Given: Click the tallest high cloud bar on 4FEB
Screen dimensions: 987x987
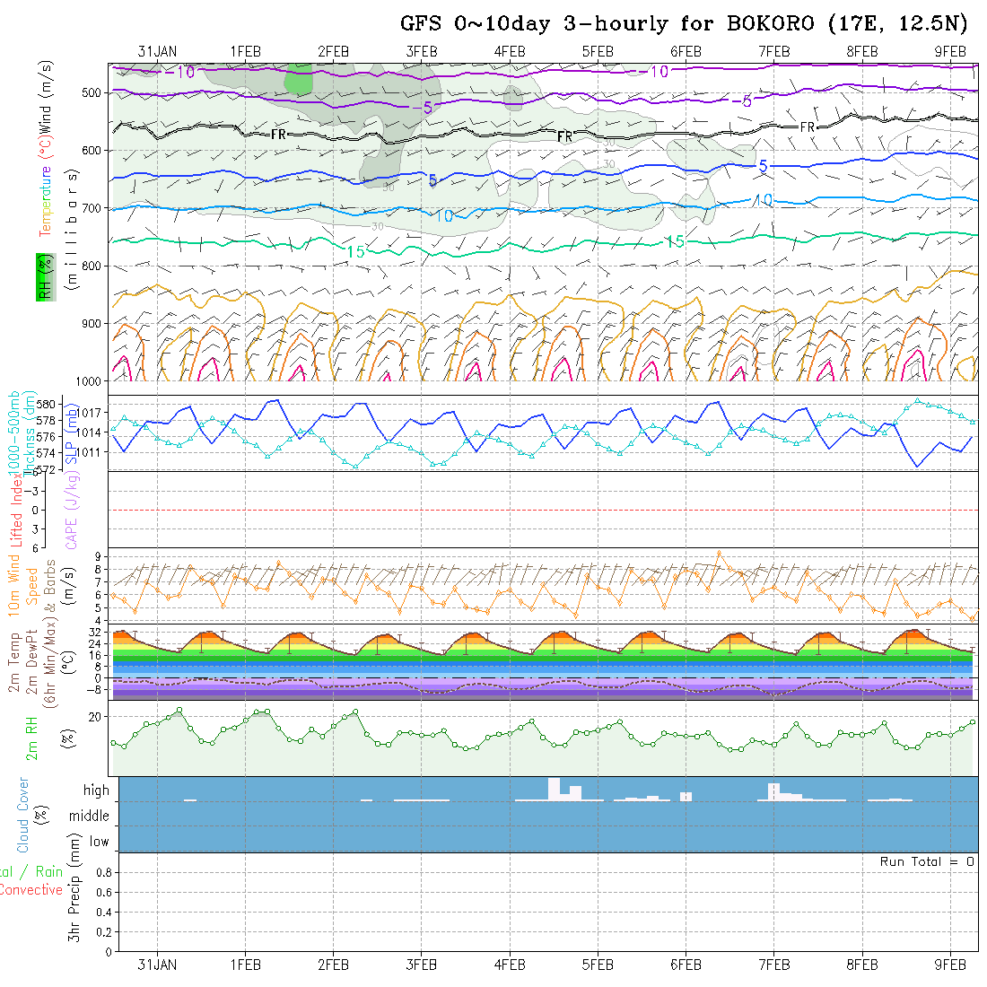Looking at the screenshot, I should tap(554, 789).
